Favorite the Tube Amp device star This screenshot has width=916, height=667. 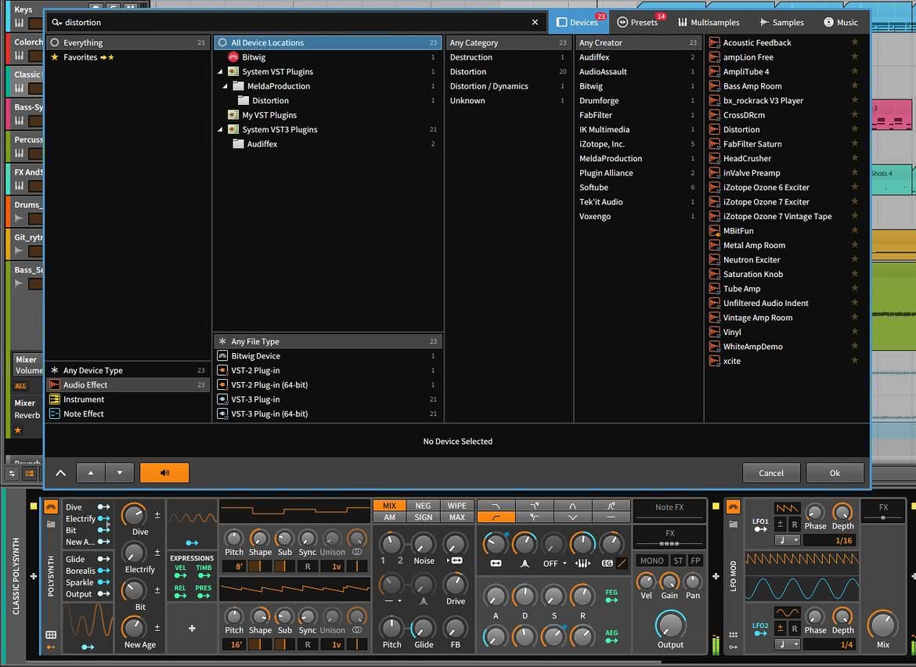pos(855,288)
